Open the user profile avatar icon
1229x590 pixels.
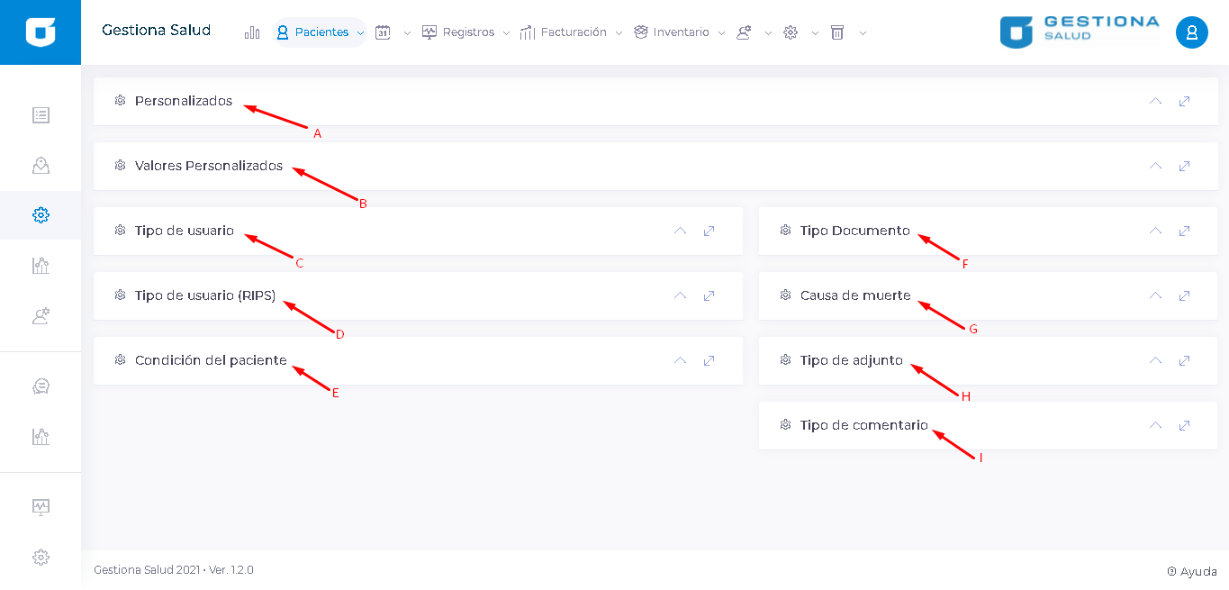(x=1191, y=32)
